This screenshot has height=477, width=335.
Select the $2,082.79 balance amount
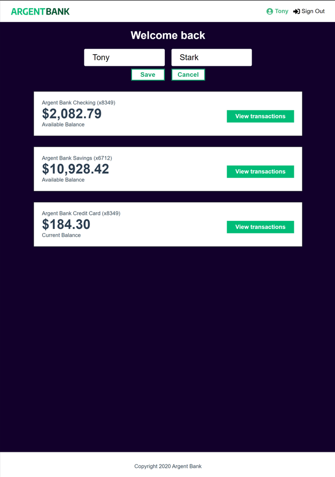tap(72, 114)
